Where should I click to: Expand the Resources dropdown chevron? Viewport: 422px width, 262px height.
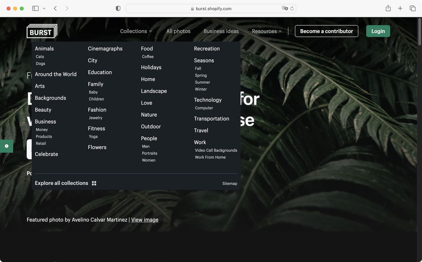280,31
